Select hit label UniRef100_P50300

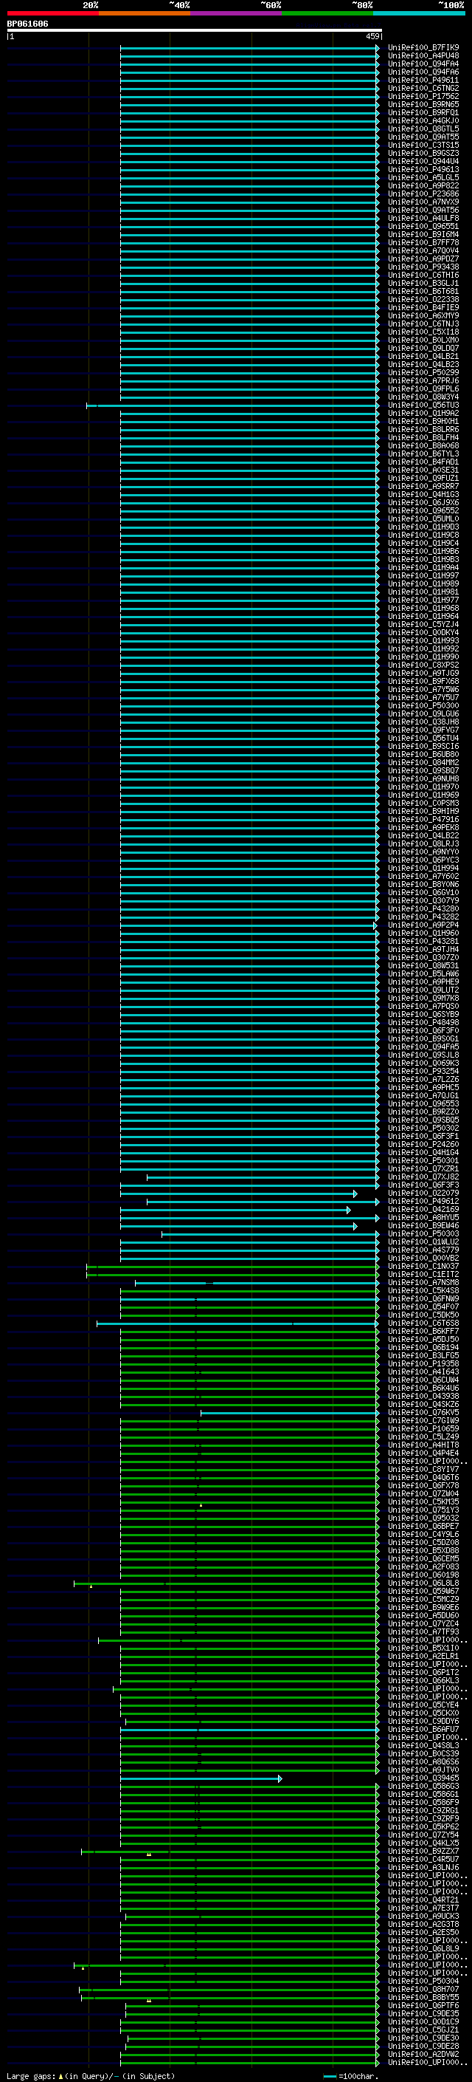[x=423, y=705]
